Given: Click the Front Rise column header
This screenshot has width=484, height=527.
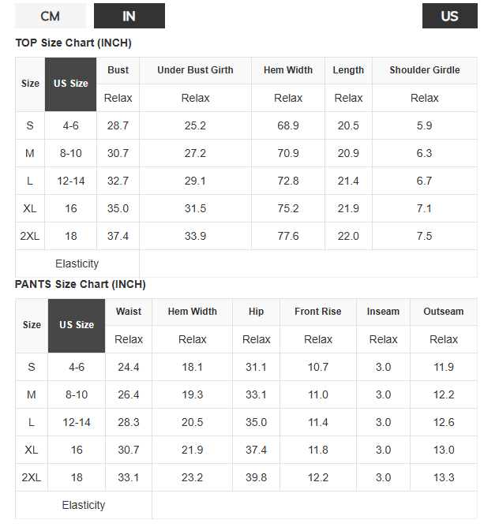Looking at the screenshot, I should (x=317, y=312).
